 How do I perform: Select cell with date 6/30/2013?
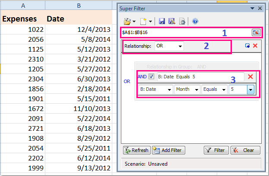tap(79, 79)
